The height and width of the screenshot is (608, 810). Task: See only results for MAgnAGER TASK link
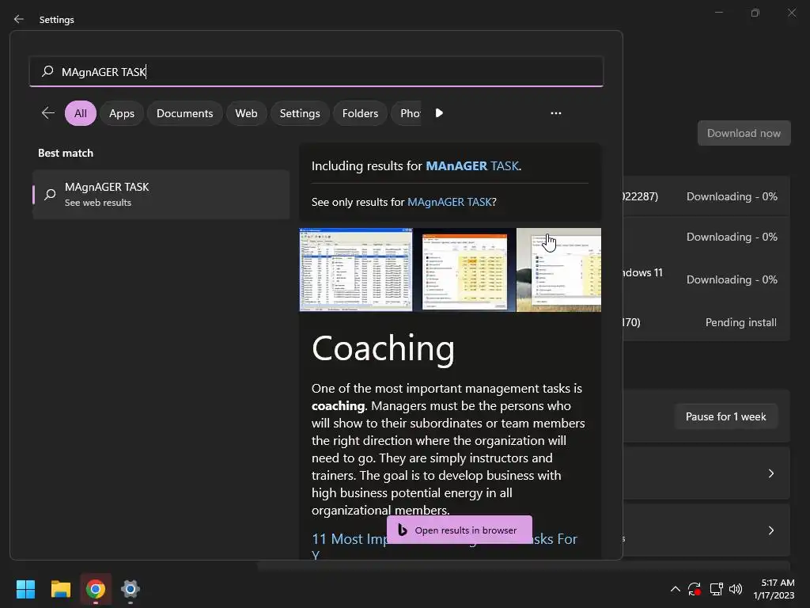pos(449,202)
